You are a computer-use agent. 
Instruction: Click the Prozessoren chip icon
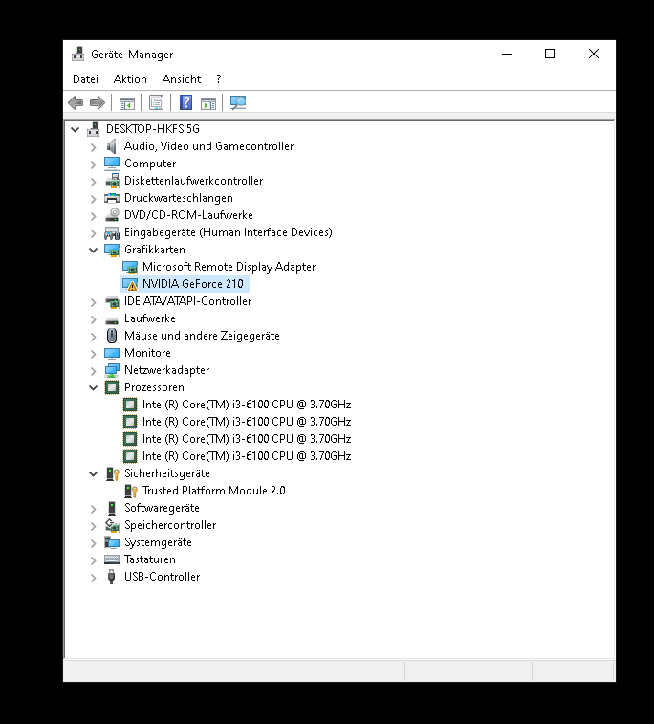pyautogui.click(x=112, y=387)
